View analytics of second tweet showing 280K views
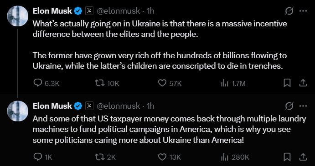The image size is (315, 166). [x=235, y=157]
